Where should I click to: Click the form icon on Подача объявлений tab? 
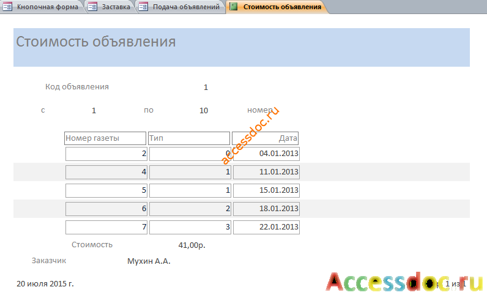[143, 7]
